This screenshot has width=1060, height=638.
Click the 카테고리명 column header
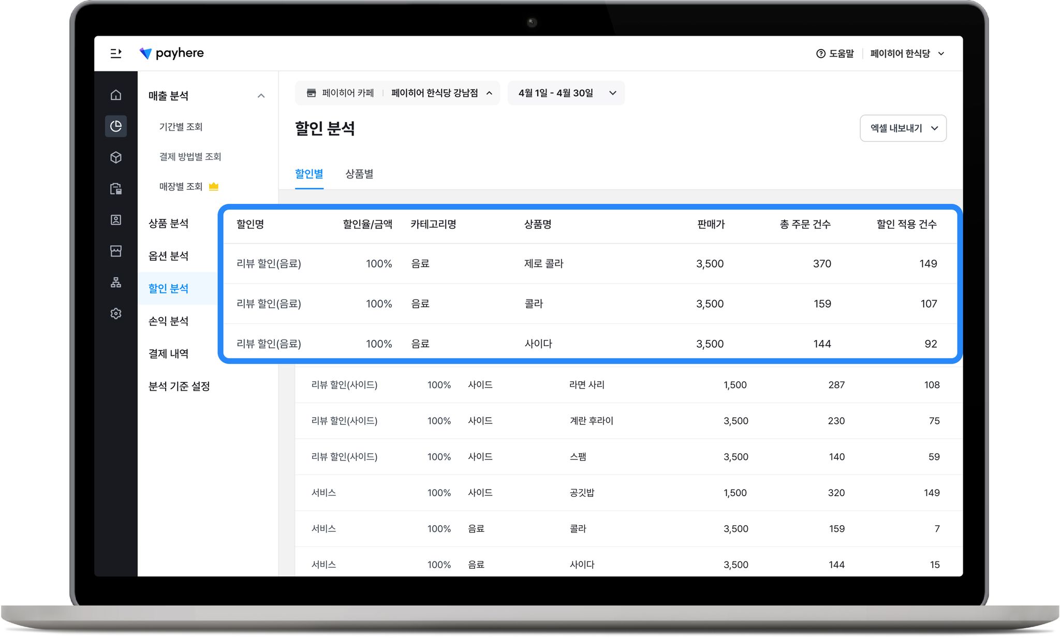[433, 224]
